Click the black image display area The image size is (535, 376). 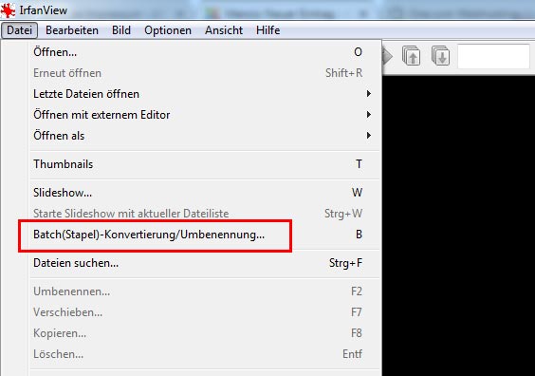458,225
